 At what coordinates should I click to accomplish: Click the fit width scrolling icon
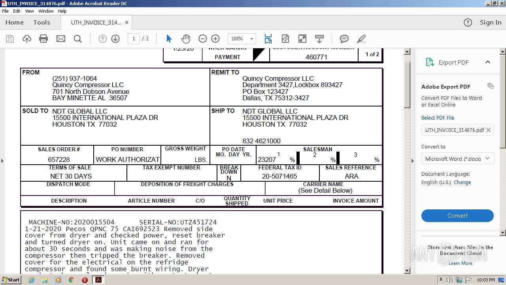[268, 39]
